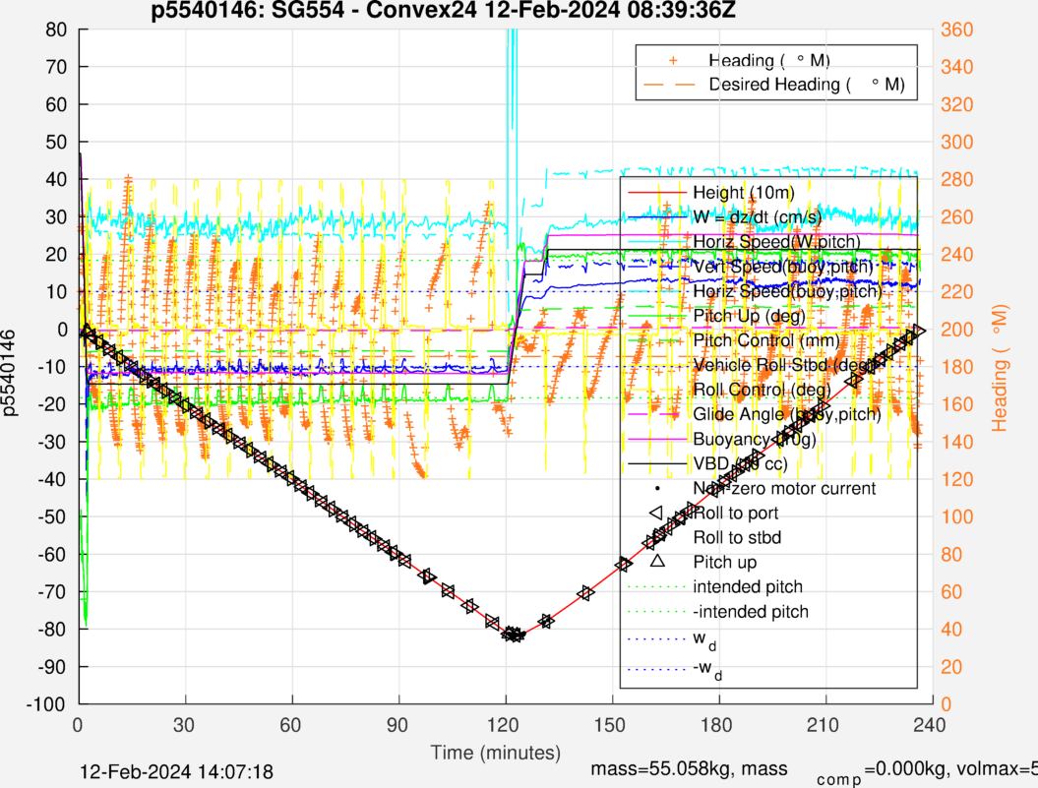Screen dimensions: 1038x788
Task: Select the "Heading (°M)" legend entry with plus marker
Action: [769, 61]
